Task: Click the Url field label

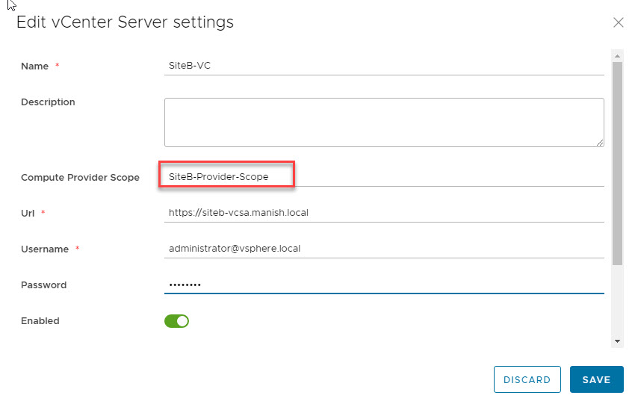Action: 28,214
